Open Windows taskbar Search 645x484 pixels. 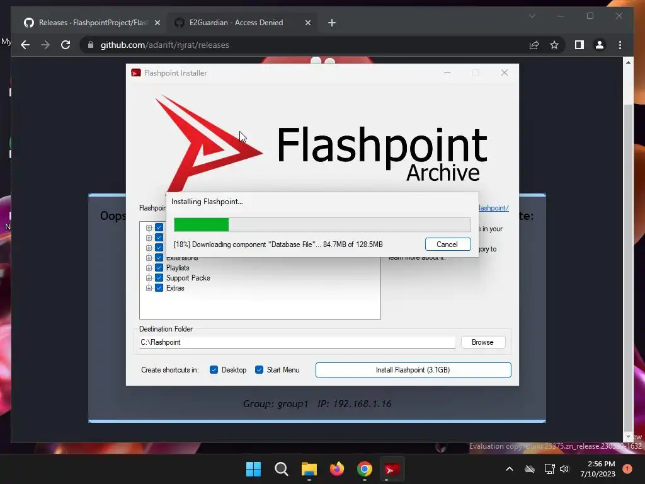(282, 469)
